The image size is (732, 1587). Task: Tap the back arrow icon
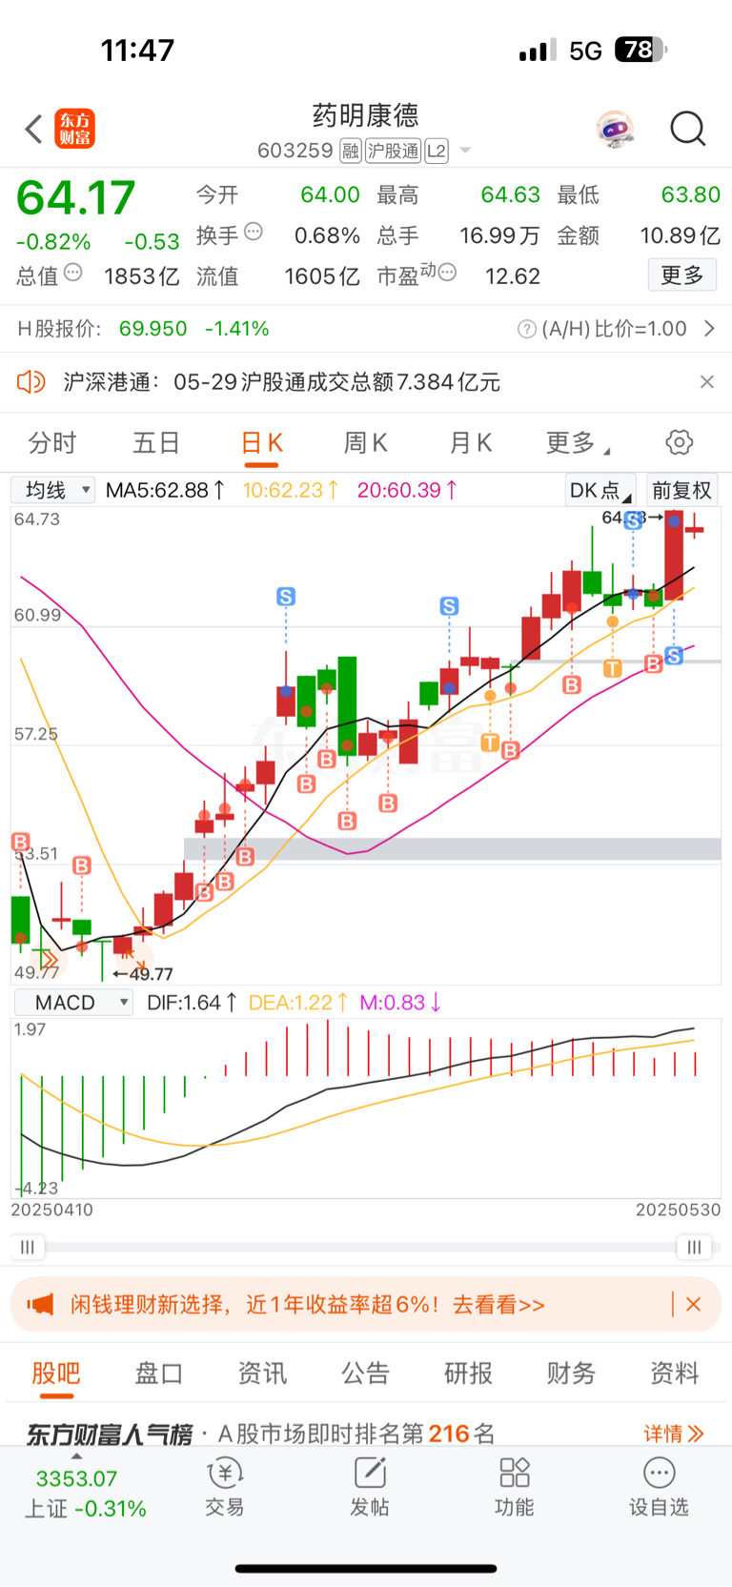(x=34, y=129)
